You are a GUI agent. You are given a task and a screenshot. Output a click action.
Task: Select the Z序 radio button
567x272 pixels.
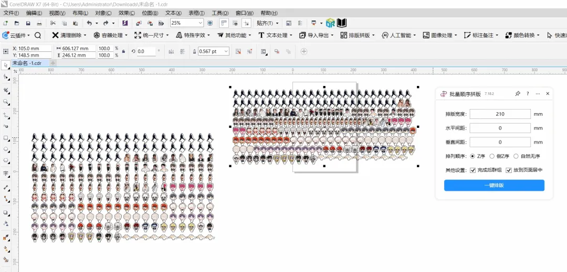472,156
